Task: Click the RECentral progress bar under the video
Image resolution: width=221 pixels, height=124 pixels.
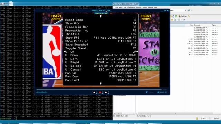Action: click(99, 89)
